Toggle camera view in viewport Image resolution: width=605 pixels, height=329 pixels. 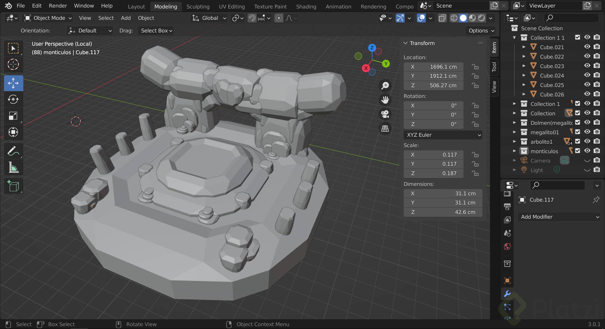point(385,114)
